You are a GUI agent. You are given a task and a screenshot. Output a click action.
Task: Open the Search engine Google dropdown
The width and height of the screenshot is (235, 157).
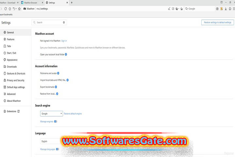52,113
